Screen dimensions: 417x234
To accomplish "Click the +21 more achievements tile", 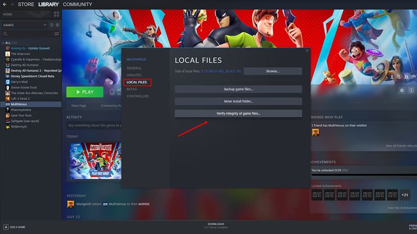I will [405, 194].
